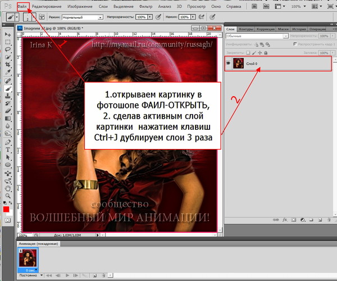Toggle lock image pixels brush icon
Image resolution: width=337 pixels, height=281 pixels.
[x=254, y=53]
